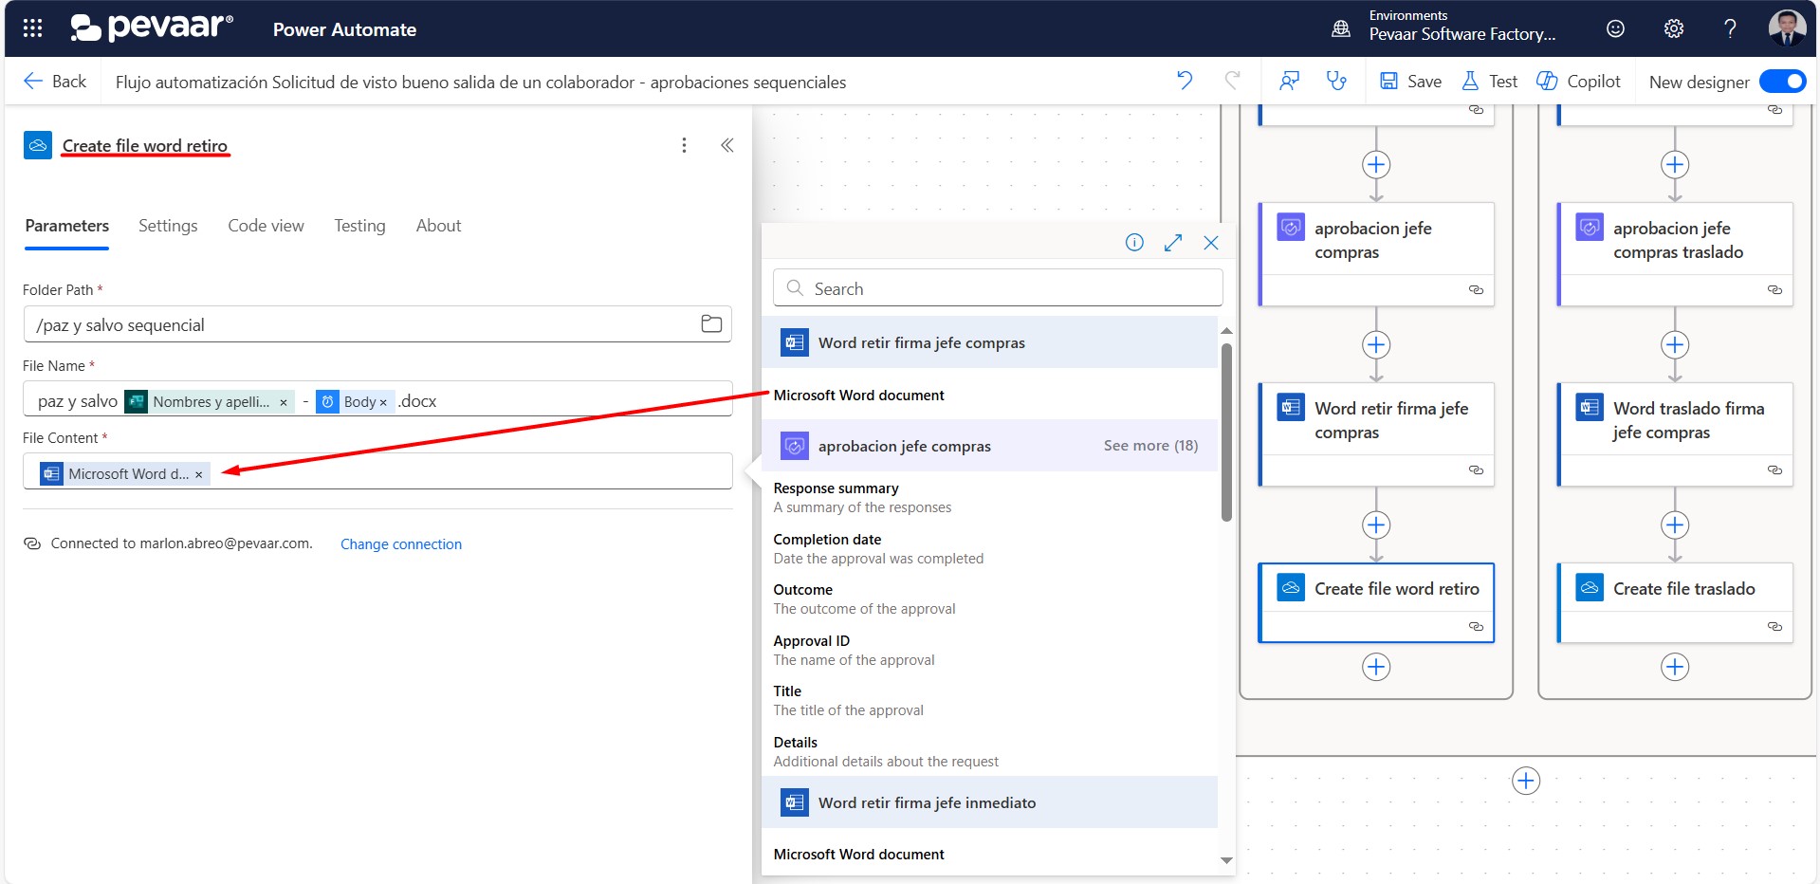
Task: Switch to the About tab
Action: 438,226
